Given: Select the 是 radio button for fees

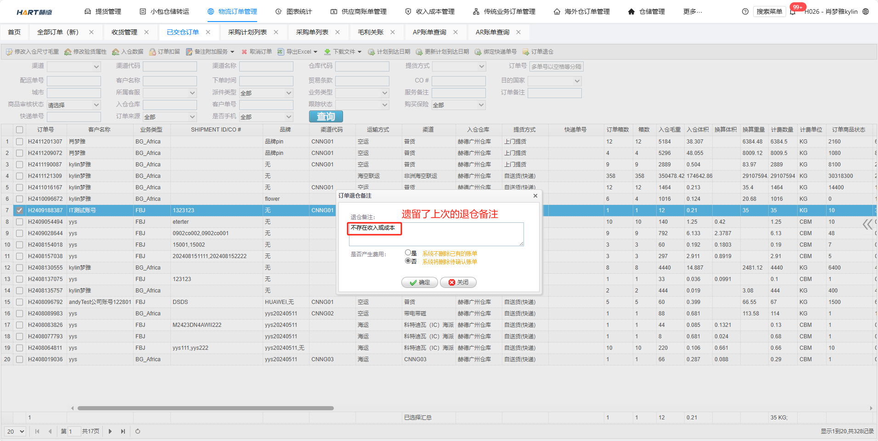Looking at the screenshot, I should coord(408,253).
